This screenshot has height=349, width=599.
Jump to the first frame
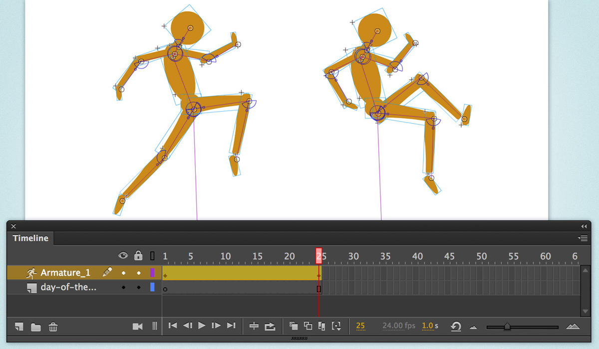(x=173, y=326)
